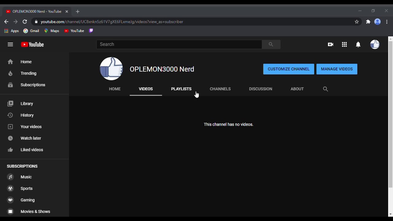The width and height of the screenshot is (393, 221).
Task: Click the Liked videos thumbs-up icon
Action: (10, 150)
